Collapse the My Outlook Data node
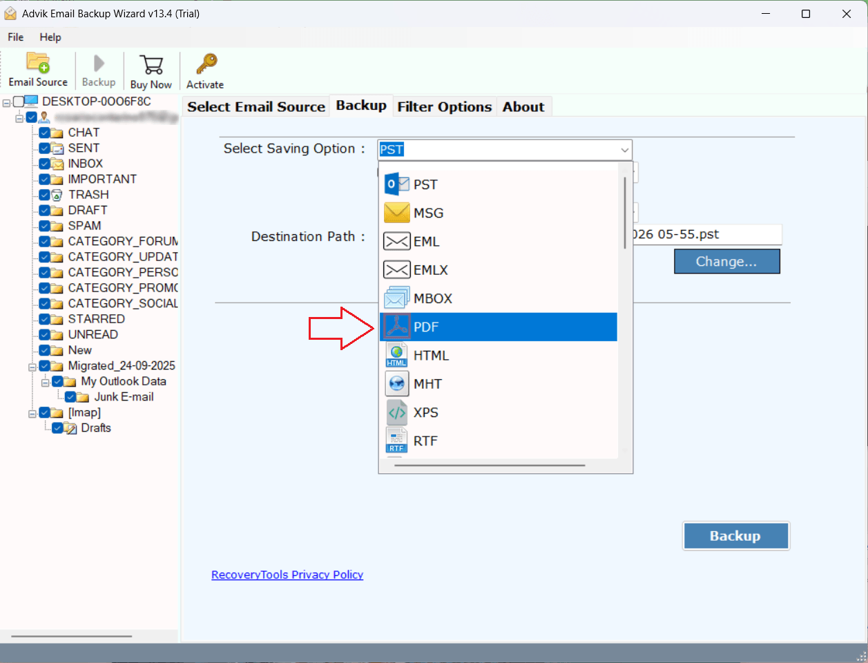Viewport: 868px width, 663px height. click(45, 382)
